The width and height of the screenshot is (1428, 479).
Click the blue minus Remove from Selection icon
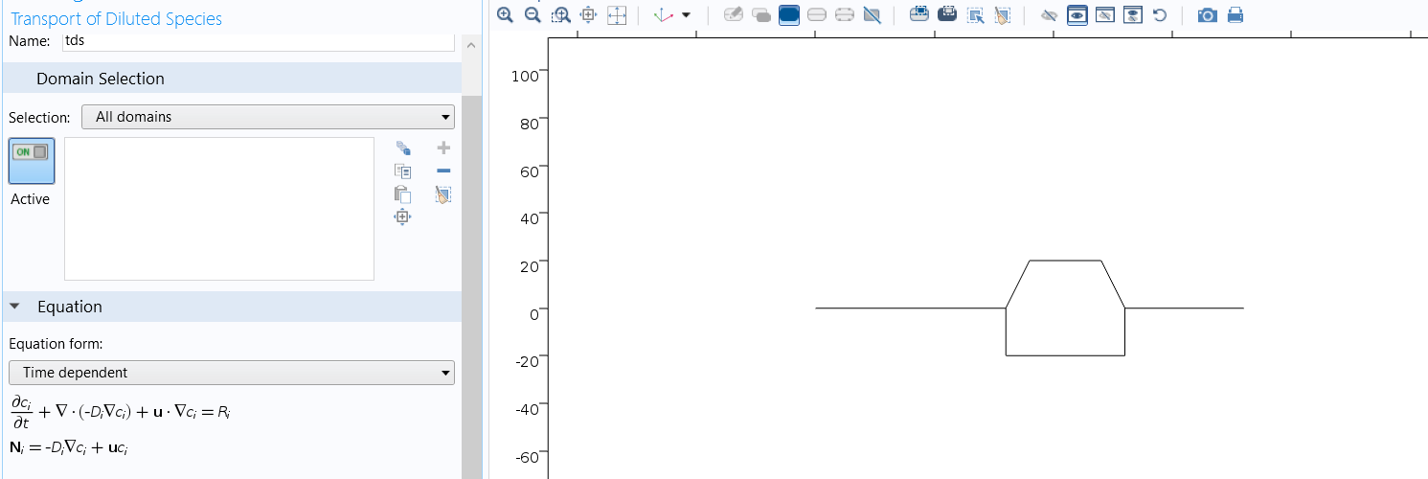443,171
